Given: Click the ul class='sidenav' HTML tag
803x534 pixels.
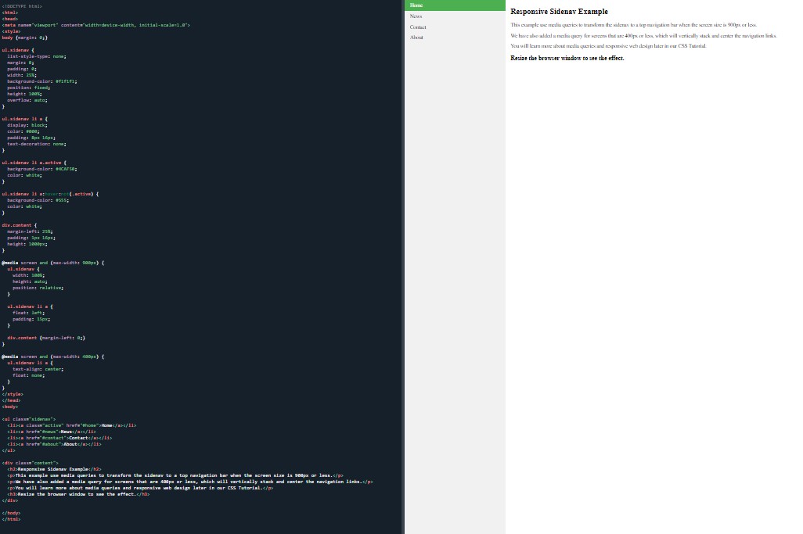Looking at the screenshot, I should [28, 418].
